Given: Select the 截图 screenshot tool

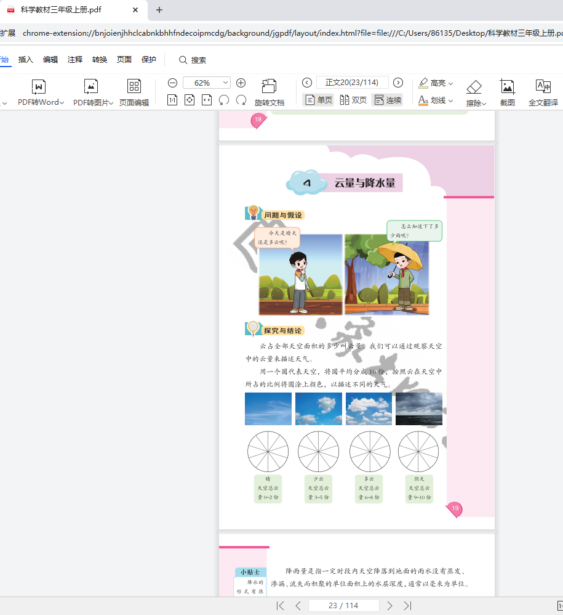Looking at the screenshot, I should coord(507,92).
